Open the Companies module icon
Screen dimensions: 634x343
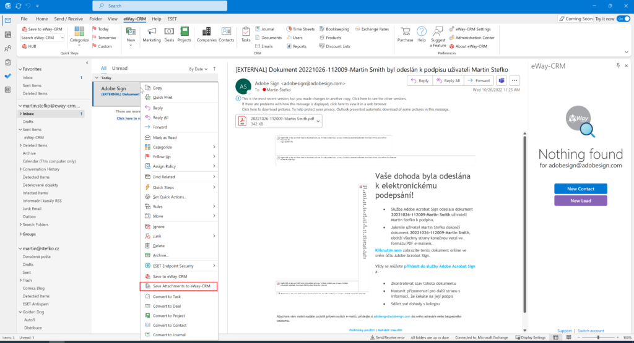[x=207, y=35]
